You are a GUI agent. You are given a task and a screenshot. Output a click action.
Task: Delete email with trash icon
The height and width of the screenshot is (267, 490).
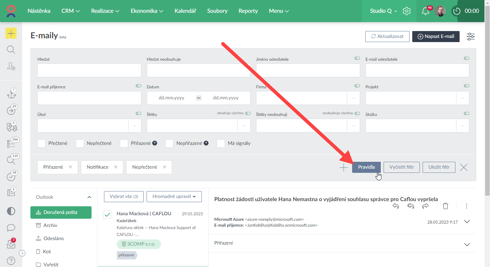[x=445, y=206]
